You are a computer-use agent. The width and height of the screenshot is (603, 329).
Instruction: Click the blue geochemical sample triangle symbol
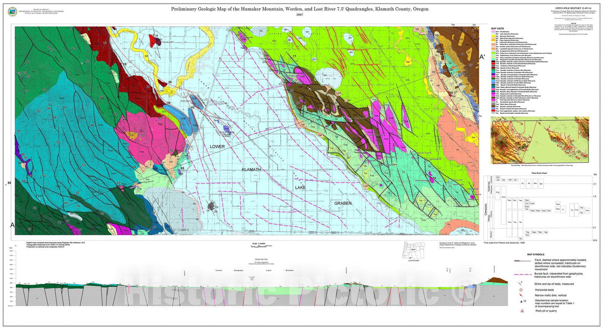(x=521, y=301)
